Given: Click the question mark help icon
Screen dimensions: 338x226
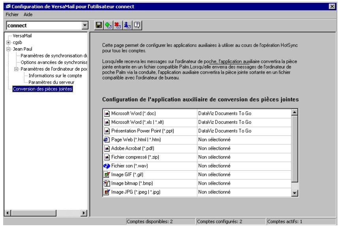Looking at the screenshot, I should tap(137, 25).
